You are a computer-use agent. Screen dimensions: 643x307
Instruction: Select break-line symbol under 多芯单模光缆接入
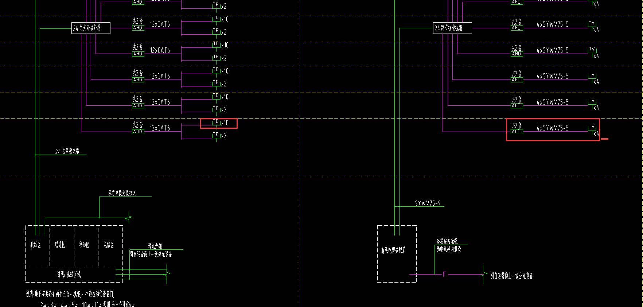[x=129, y=217]
